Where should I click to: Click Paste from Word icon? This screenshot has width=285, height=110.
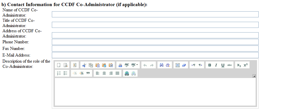[111, 65]
